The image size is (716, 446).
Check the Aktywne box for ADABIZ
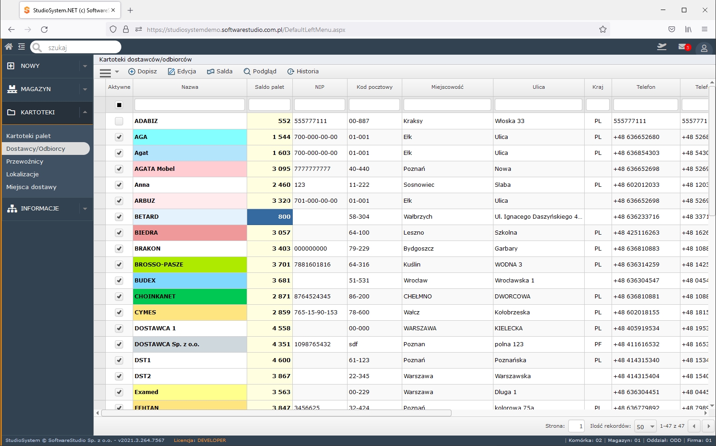pos(119,121)
